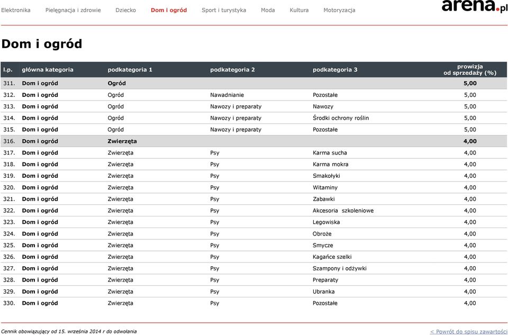Select Smakołyki in row 319
The height and width of the screenshot is (335, 508).
click(326, 176)
